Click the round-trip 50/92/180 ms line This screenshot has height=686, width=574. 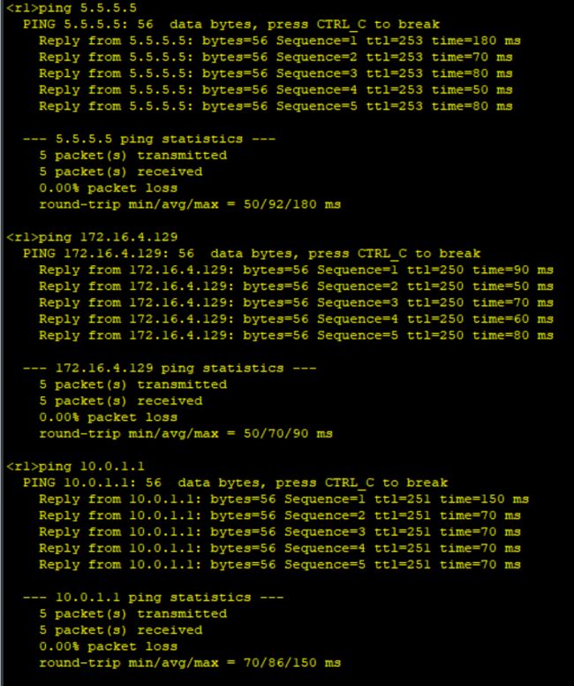point(190,204)
